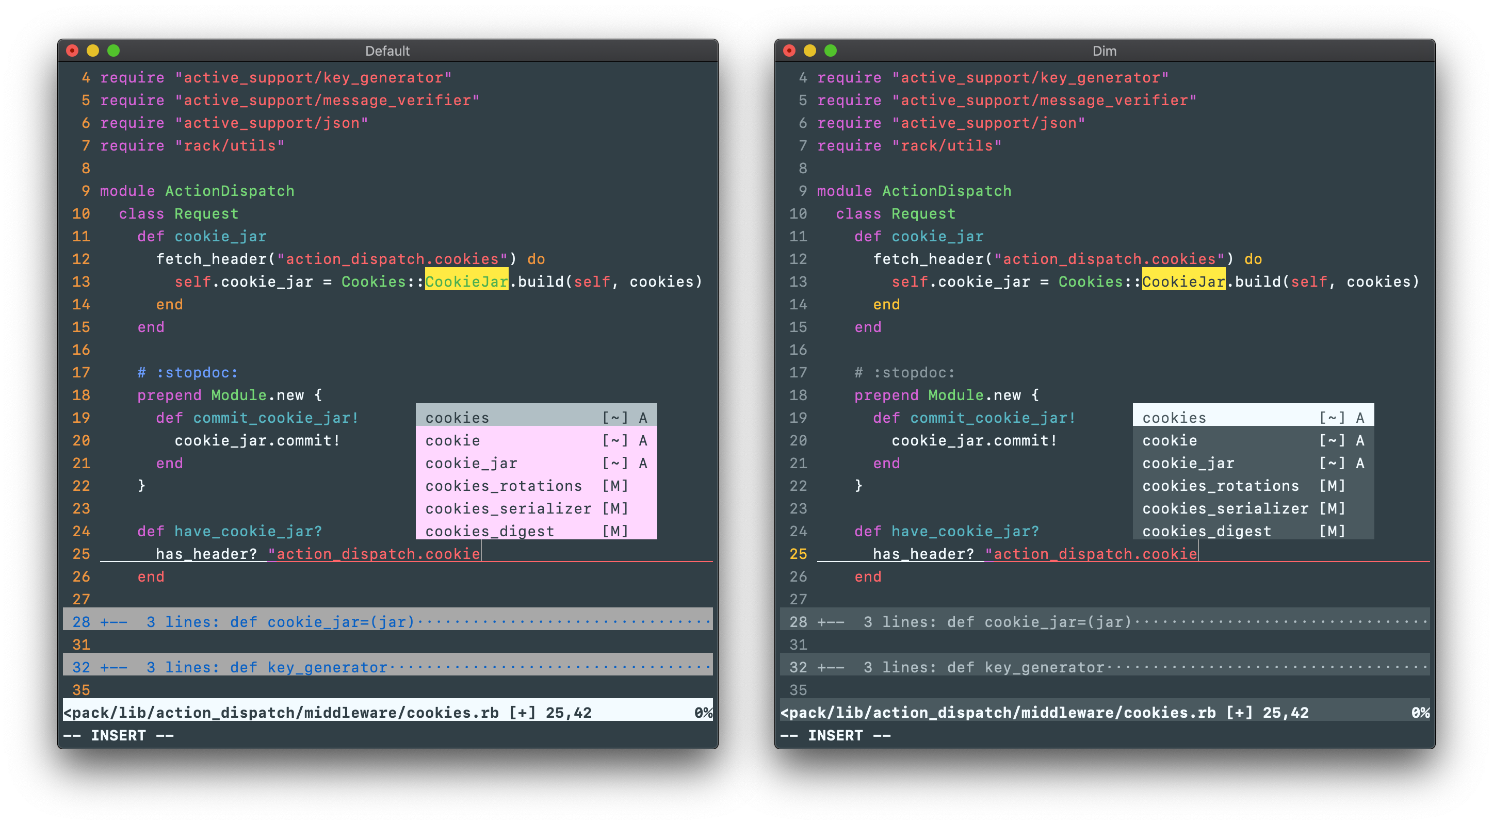Expand fold for def cookie_jar=(jar) in Default
The width and height of the screenshot is (1493, 825).
[x=319, y=621]
